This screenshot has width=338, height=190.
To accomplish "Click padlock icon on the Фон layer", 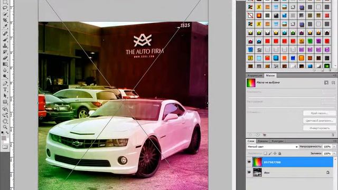I will pos(327,173).
